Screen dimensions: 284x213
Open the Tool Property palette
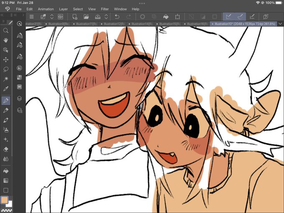click(x=19, y=45)
